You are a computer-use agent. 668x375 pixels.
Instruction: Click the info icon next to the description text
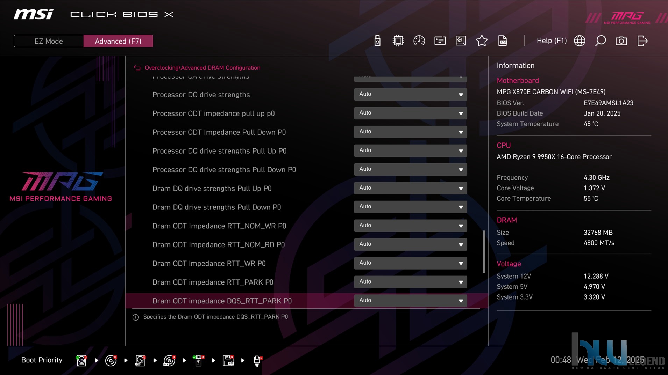click(136, 317)
